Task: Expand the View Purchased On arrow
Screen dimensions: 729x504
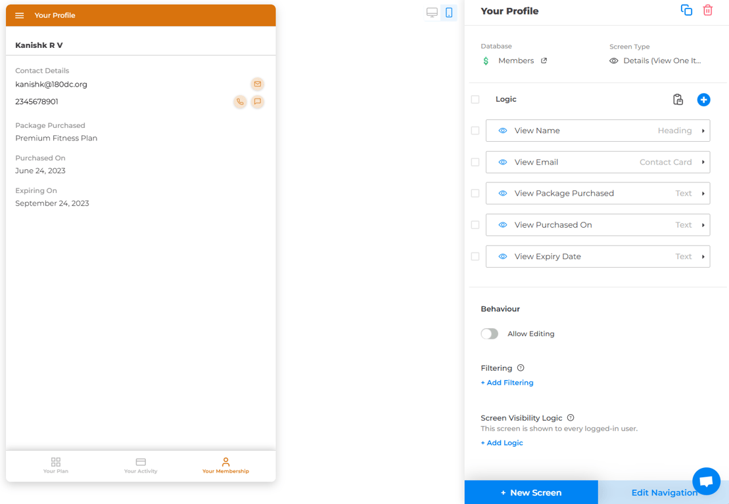Action: pos(703,225)
